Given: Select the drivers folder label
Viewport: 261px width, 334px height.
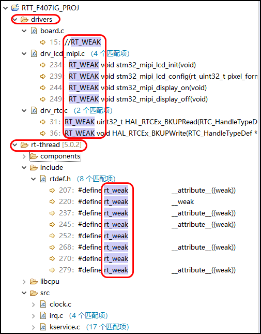Looking at the screenshot, I should 41,19.
